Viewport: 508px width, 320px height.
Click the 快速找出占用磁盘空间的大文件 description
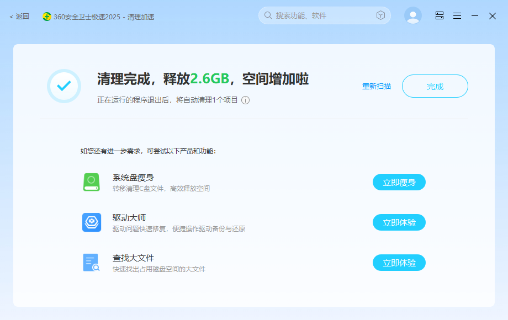click(x=159, y=269)
